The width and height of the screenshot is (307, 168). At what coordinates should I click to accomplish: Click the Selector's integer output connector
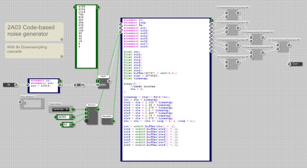98,109
